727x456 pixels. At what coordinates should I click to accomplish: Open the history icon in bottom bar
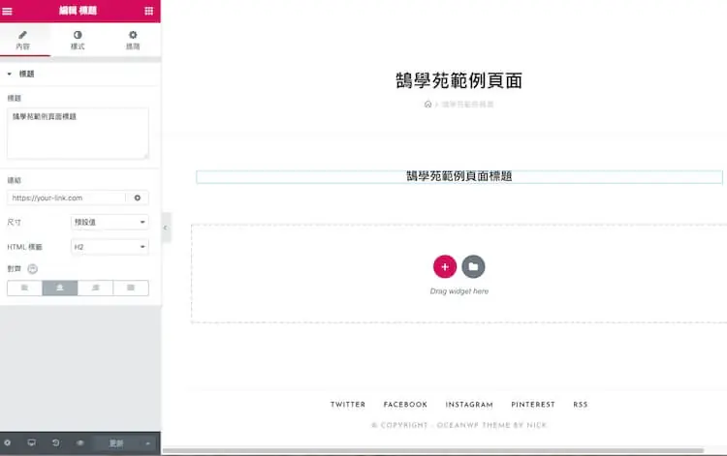tap(55, 443)
